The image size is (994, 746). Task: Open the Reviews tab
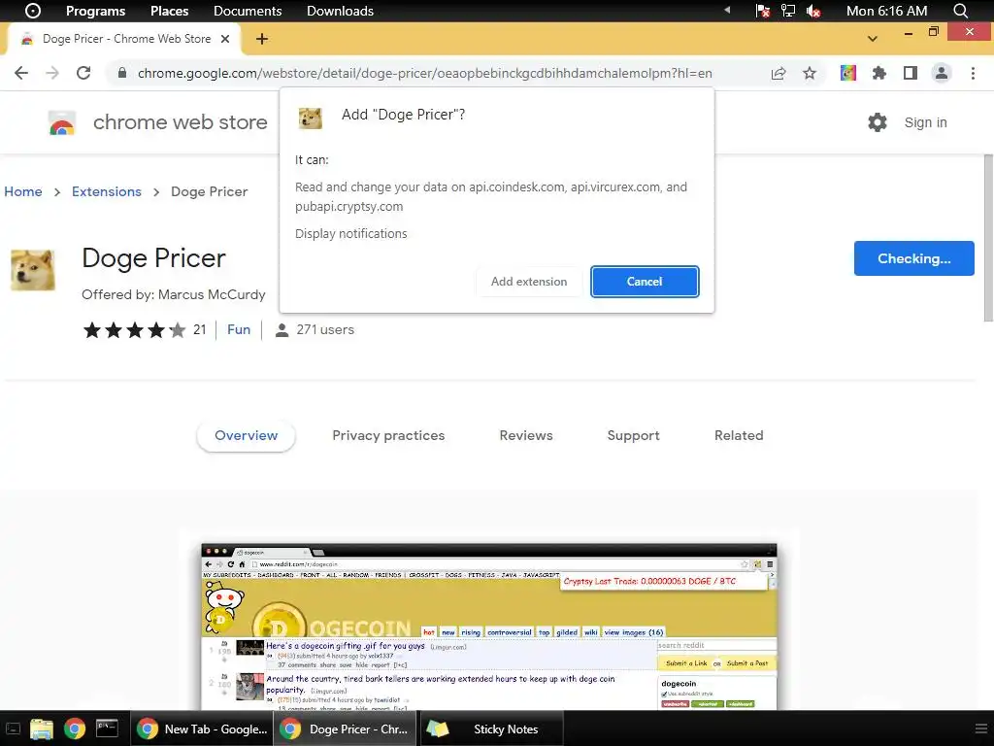(526, 436)
